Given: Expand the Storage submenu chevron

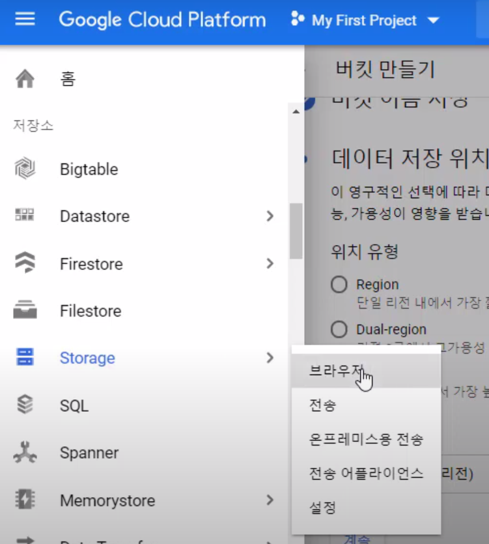Looking at the screenshot, I should pyautogui.click(x=270, y=358).
